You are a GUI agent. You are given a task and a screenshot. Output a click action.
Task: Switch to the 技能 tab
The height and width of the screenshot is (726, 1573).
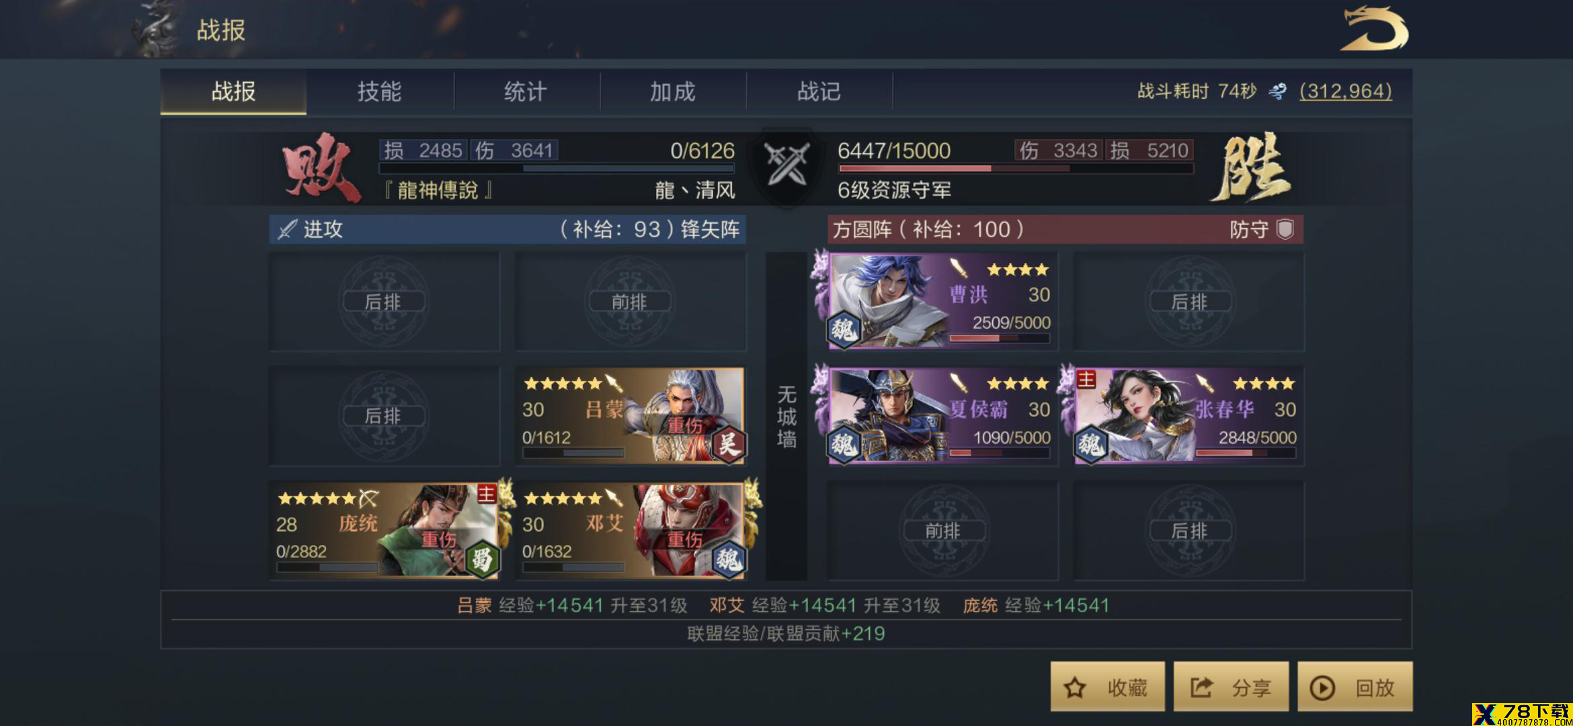pyautogui.click(x=380, y=91)
